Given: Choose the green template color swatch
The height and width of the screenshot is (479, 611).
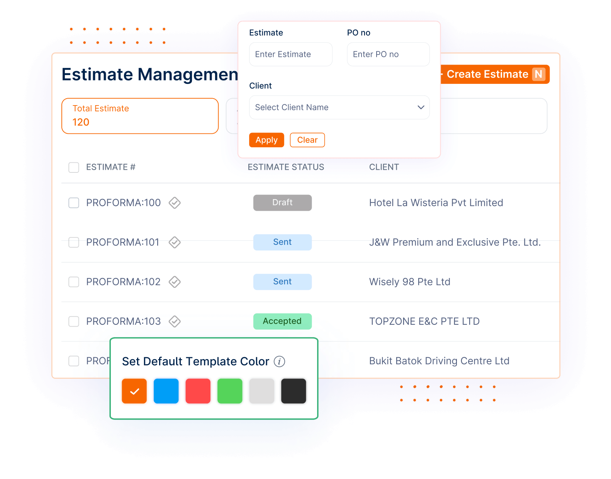Looking at the screenshot, I should (230, 391).
